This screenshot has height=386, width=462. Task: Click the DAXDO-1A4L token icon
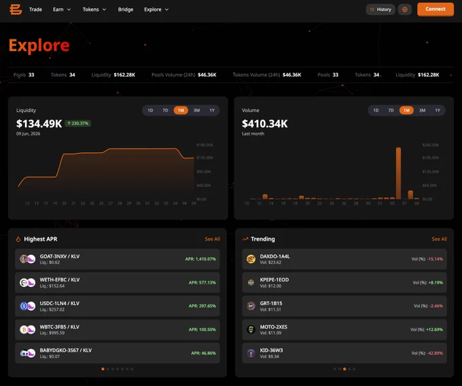pyautogui.click(x=251, y=259)
